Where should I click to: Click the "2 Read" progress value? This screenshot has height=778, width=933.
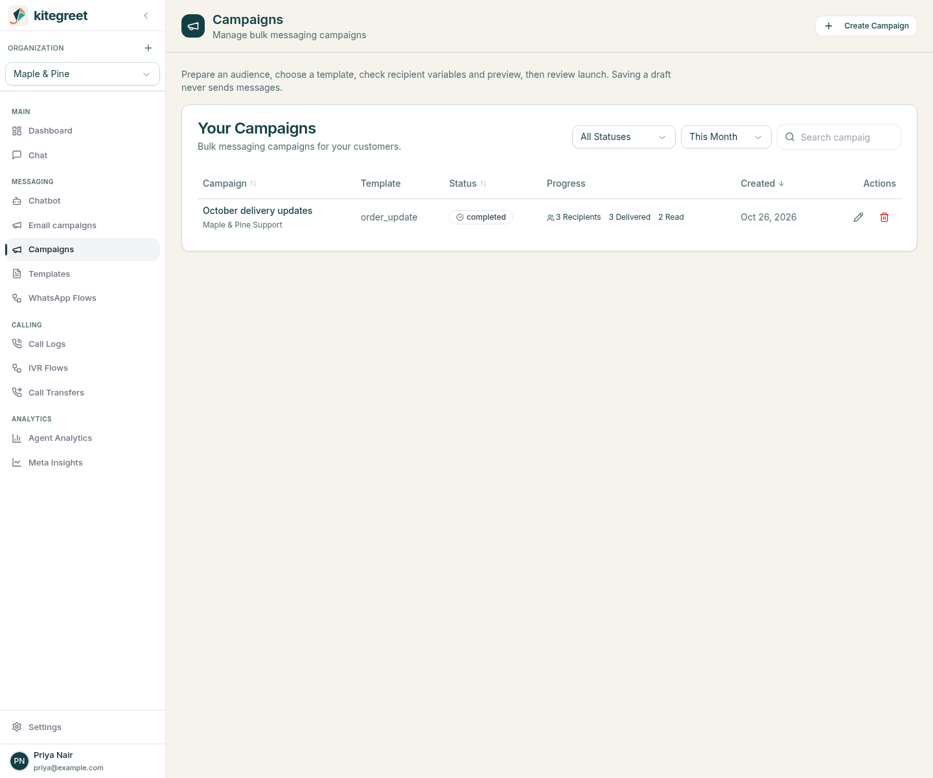point(671,217)
